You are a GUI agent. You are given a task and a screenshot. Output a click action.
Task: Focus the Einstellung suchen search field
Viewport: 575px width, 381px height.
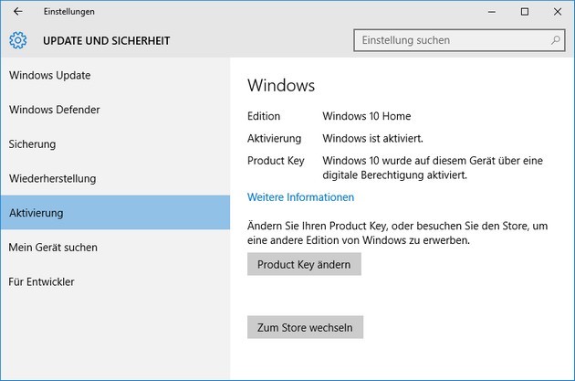pyautogui.click(x=452, y=40)
